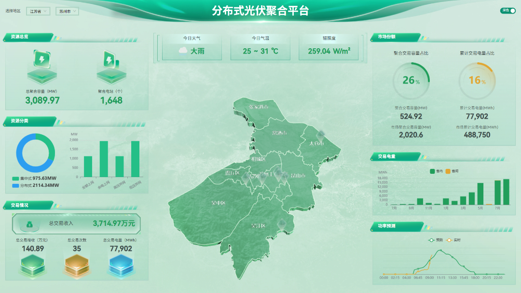This screenshot has width=521, height=293.
Task: Click the 集中式 975.63MW legend swatch
Action: [15, 178]
